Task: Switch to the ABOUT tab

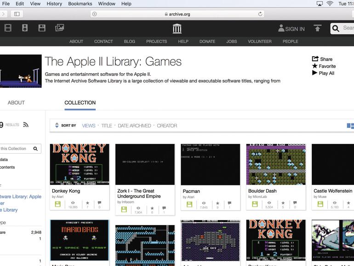Action: click(x=16, y=103)
